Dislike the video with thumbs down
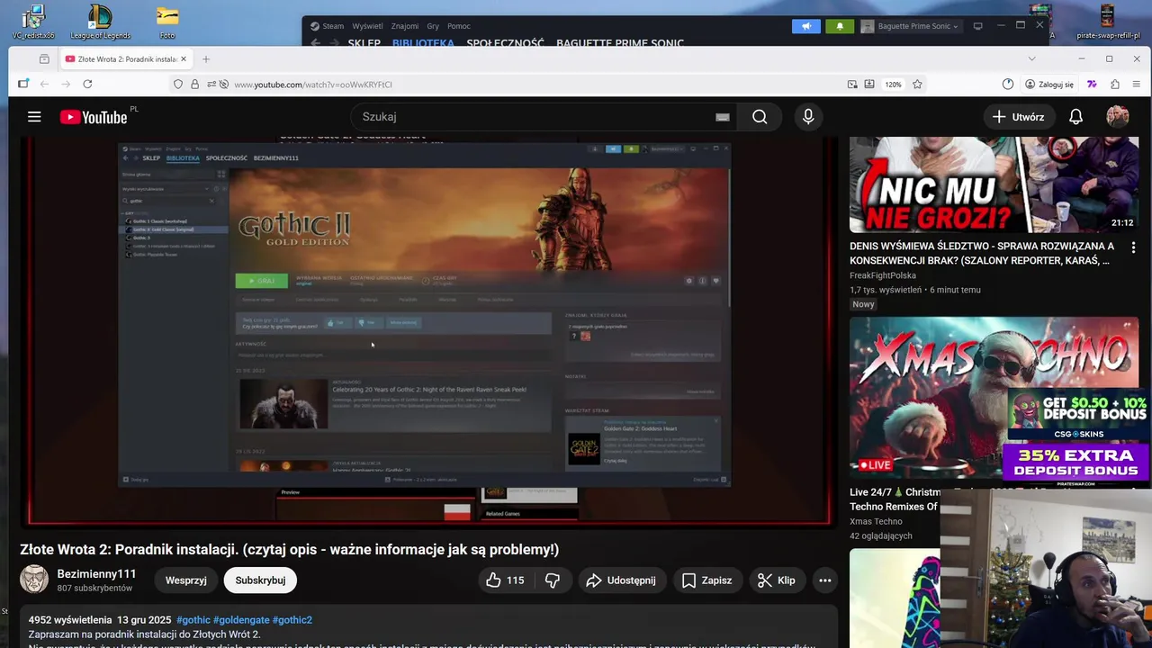The height and width of the screenshot is (648, 1152). [x=553, y=580]
